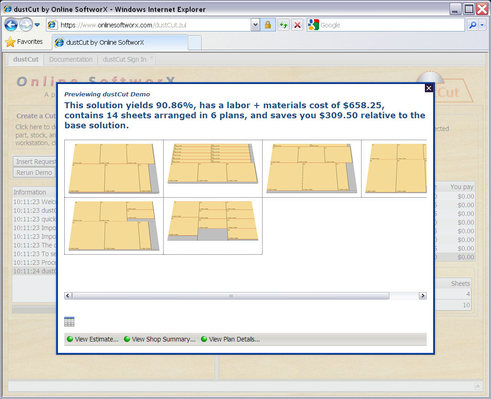Click the 10:11:24 log entry row
Viewport: 491px width, 399px height.
coord(35,271)
